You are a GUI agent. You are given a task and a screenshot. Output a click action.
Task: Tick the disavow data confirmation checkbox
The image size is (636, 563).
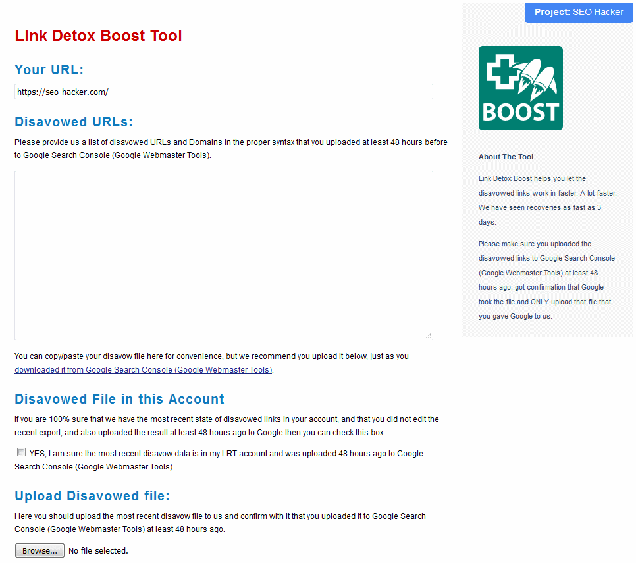[x=22, y=452]
